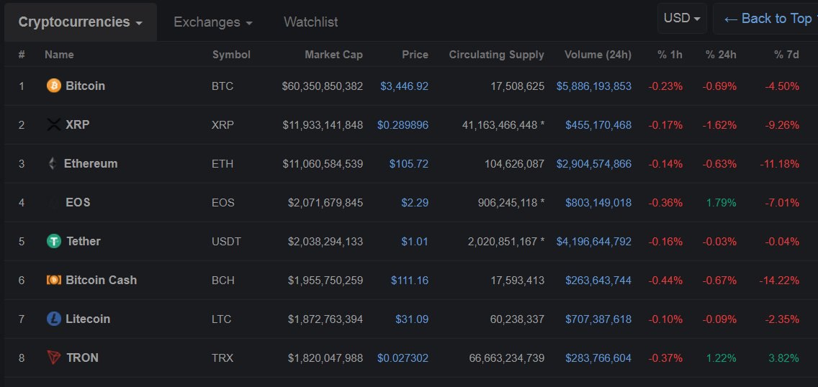Image resolution: width=818 pixels, height=387 pixels.
Task: Click Bitcoin volume $5,886,193,853
Action: click(593, 86)
